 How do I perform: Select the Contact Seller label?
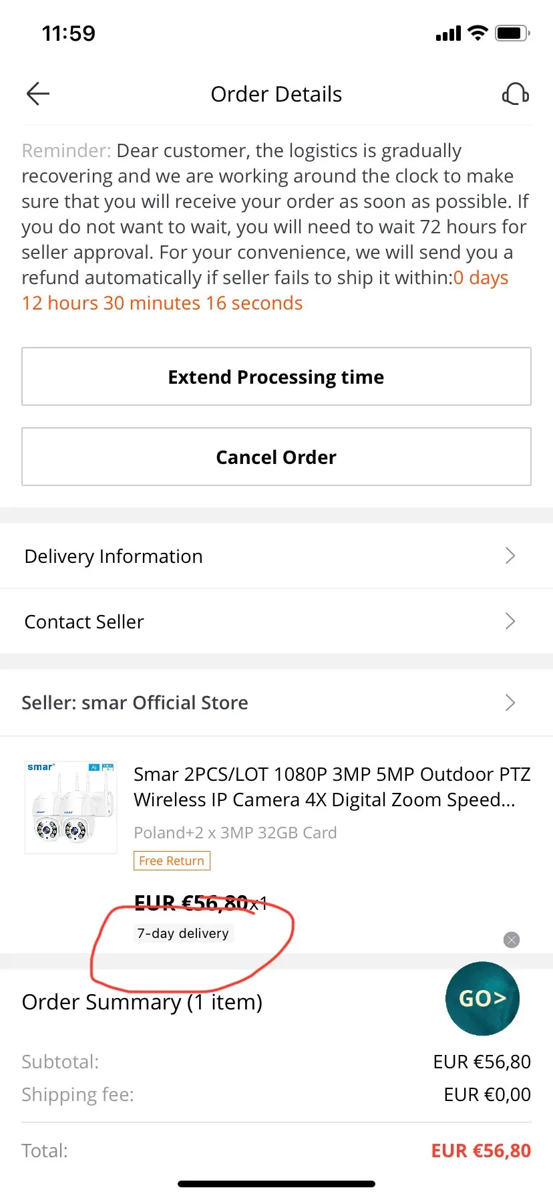click(x=84, y=622)
